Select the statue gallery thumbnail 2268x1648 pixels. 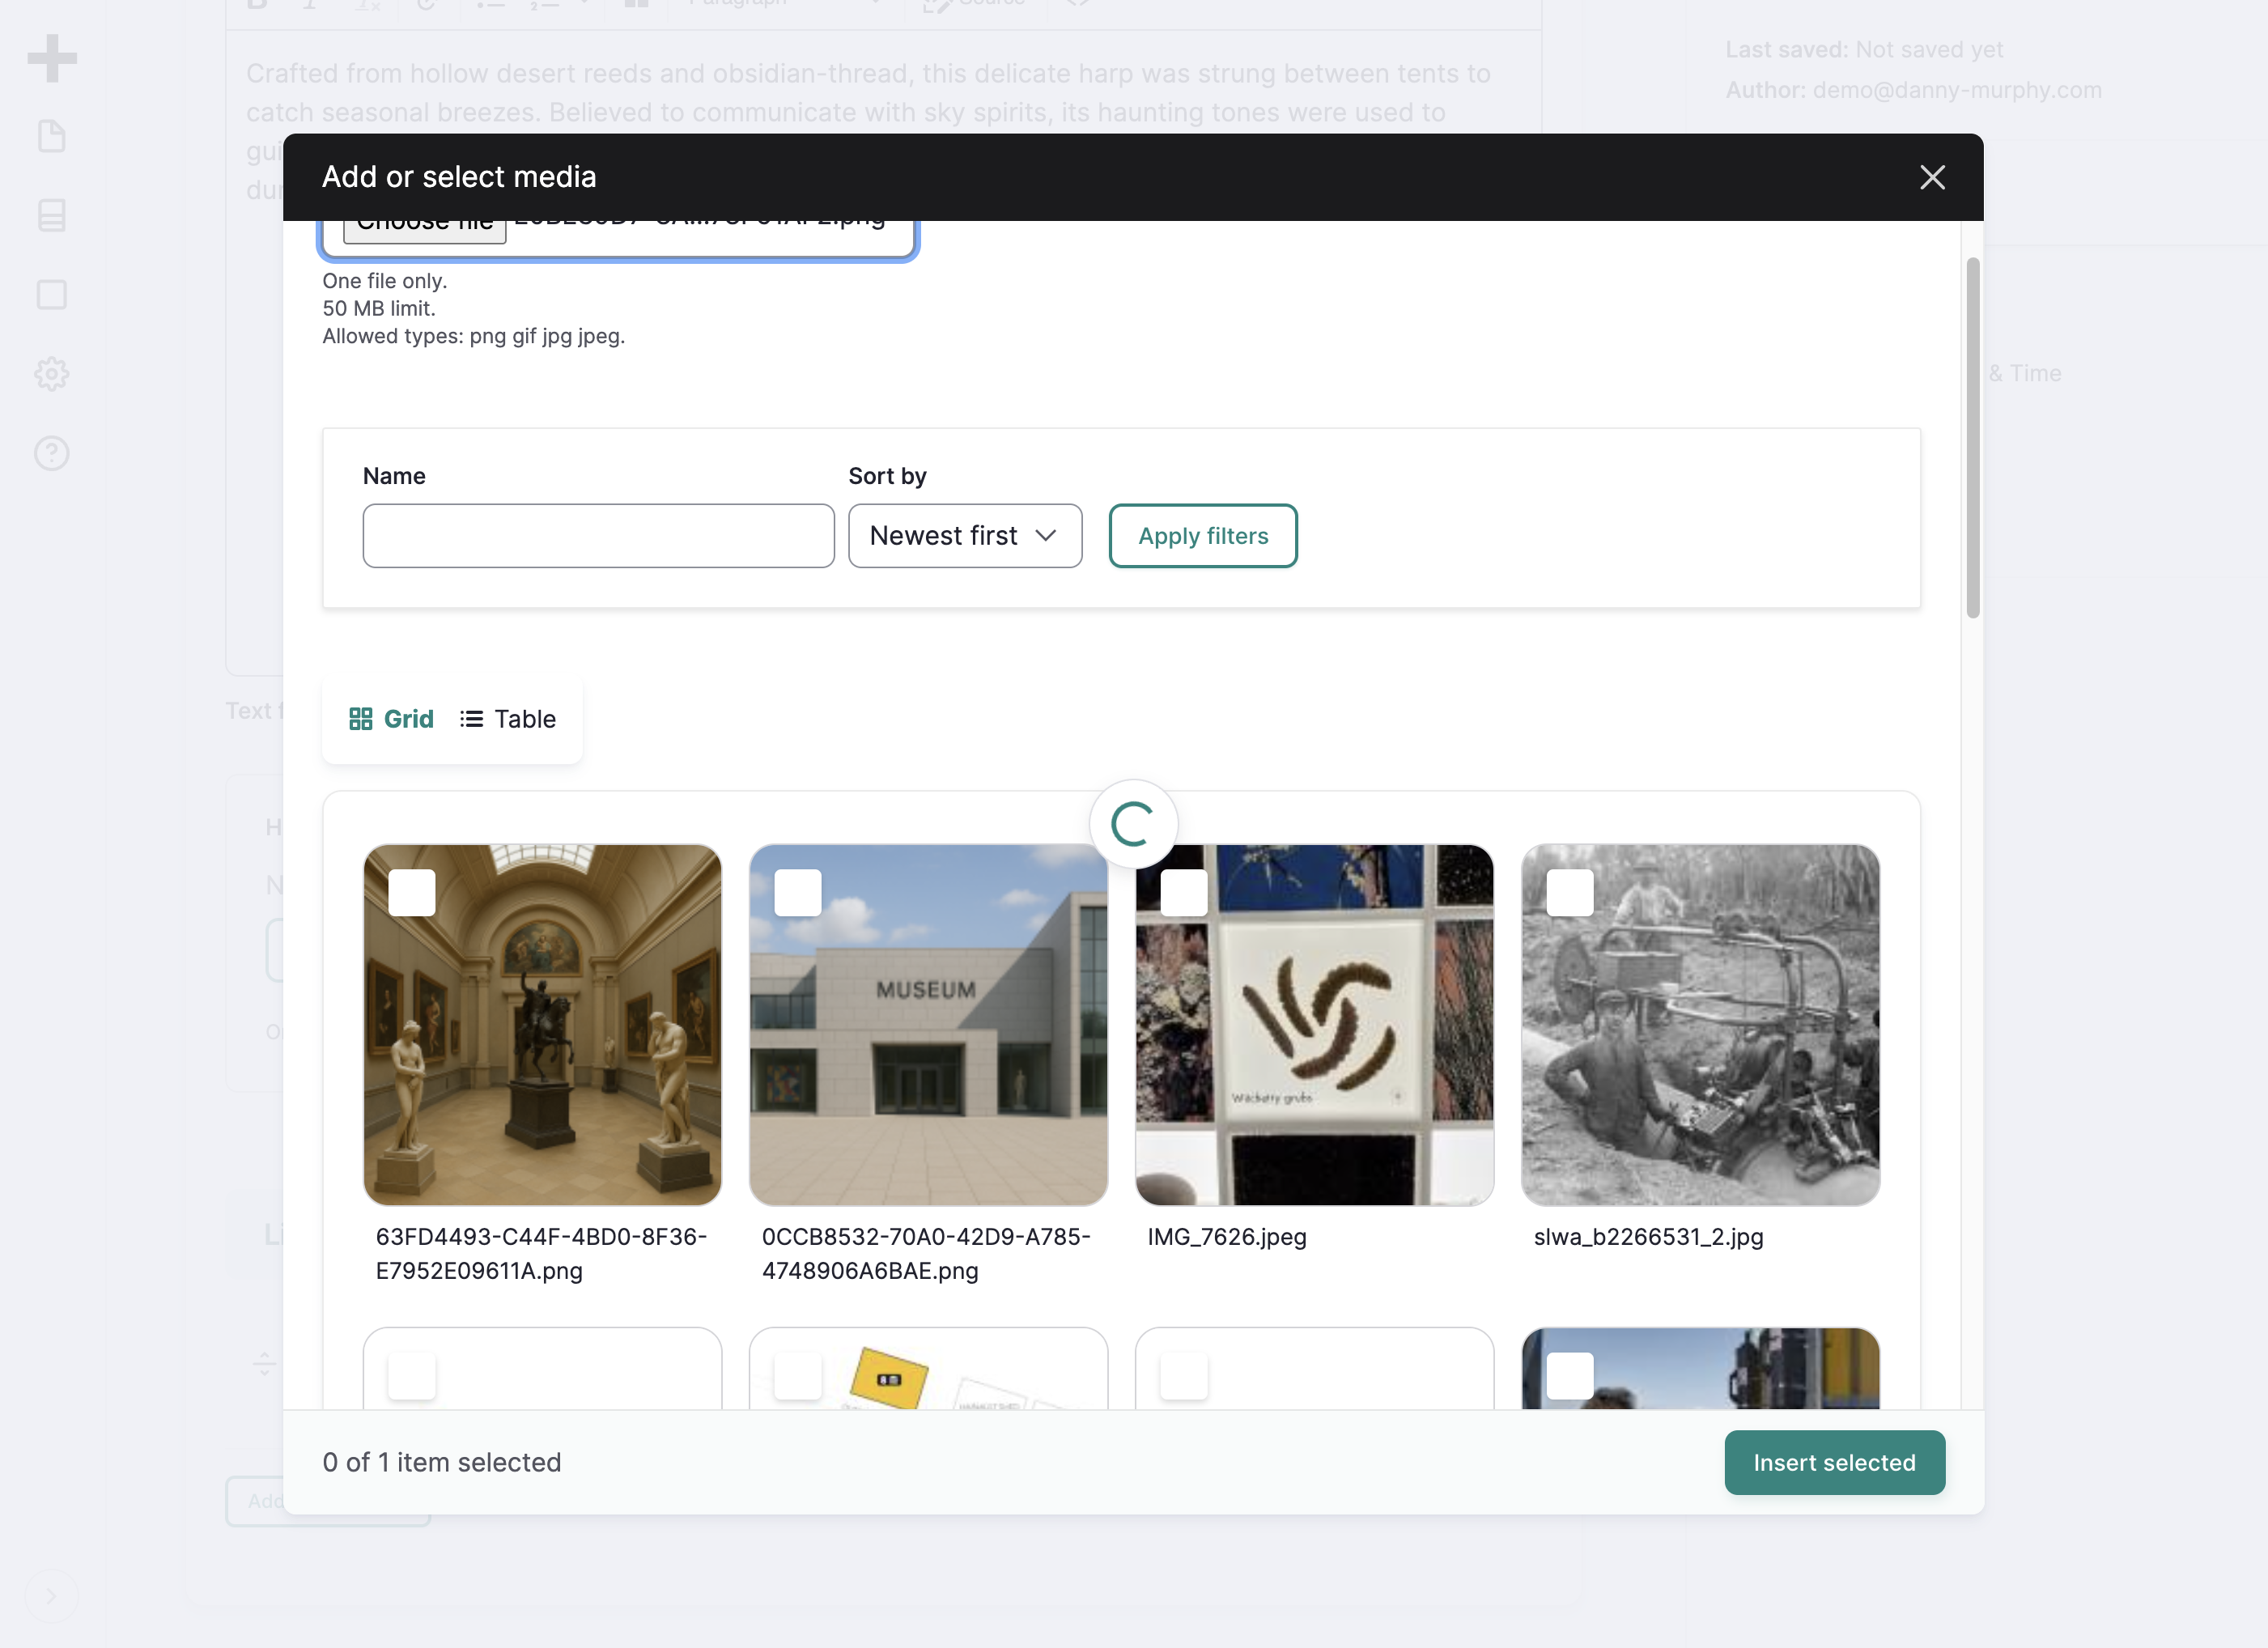(542, 1025)
